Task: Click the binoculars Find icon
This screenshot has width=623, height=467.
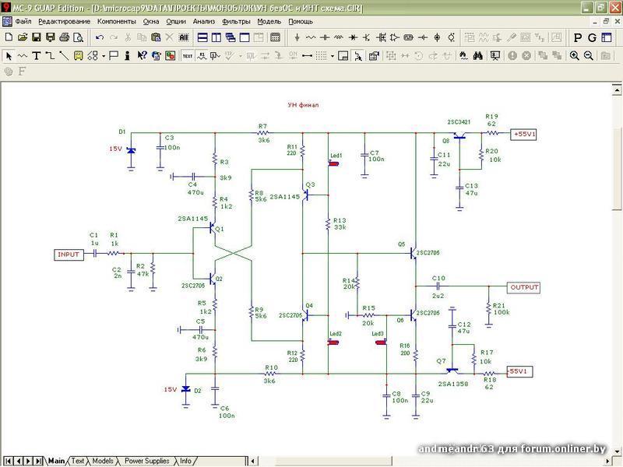Action: (480, 55)
